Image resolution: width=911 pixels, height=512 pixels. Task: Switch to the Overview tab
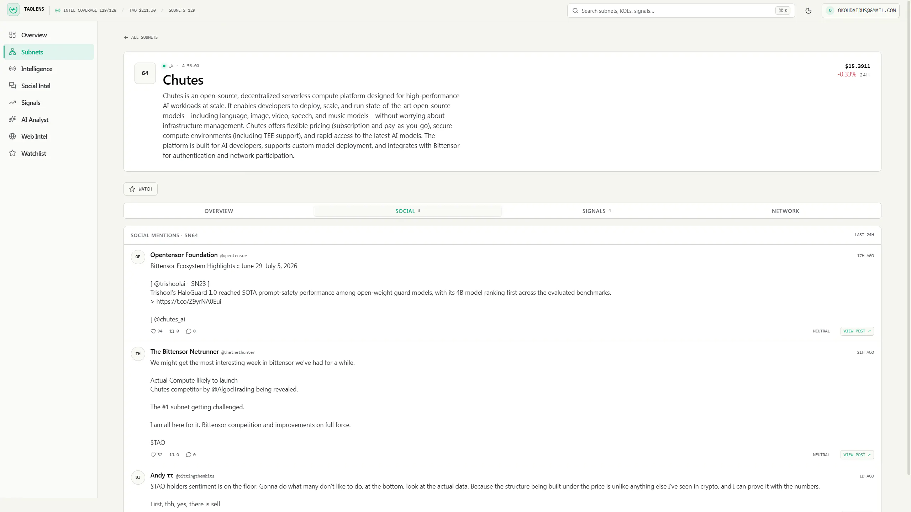(x=219, y=211)
